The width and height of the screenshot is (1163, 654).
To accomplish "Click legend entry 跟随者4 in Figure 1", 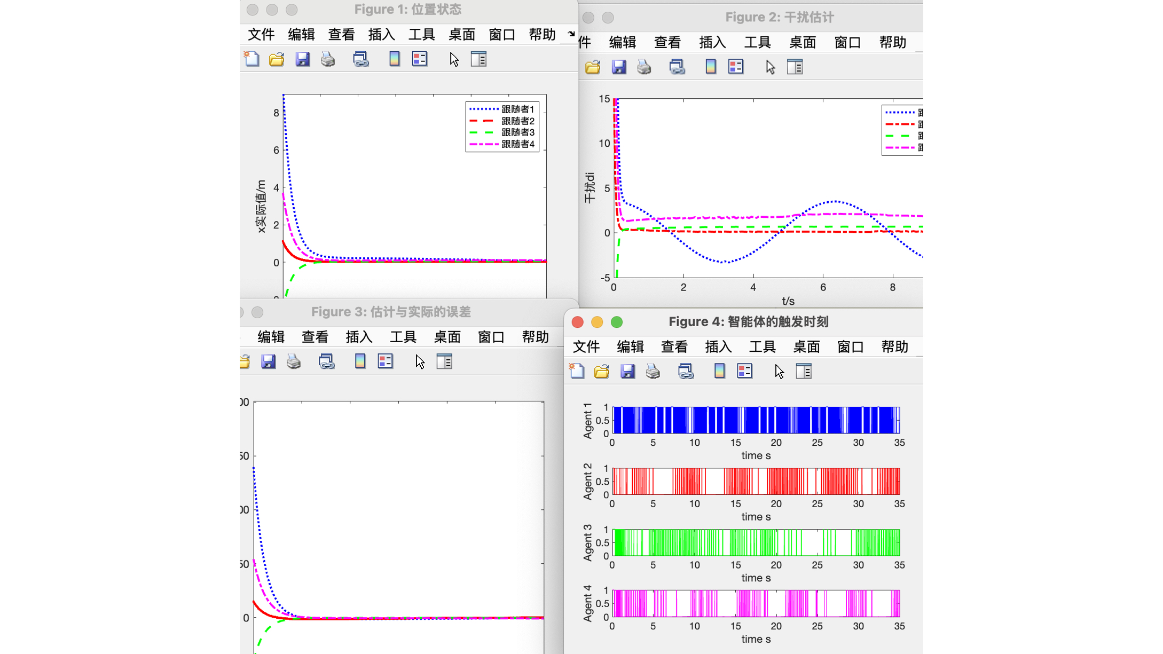I will [x=502, y=144].
